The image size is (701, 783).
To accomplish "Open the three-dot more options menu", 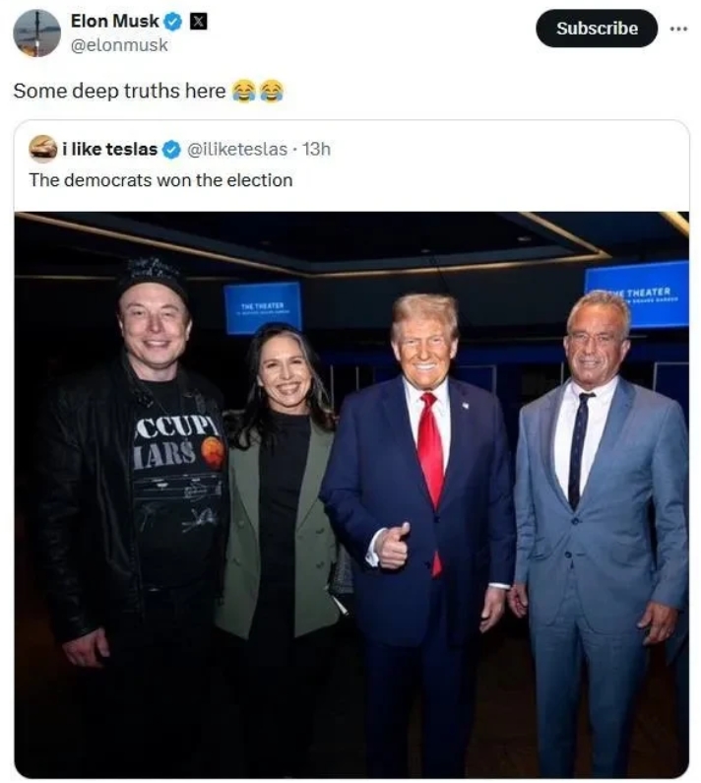I will 678,29.
